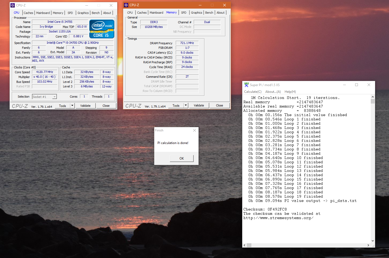This screenshot has height=258, width=389.
Task: Click the Bus Speed value 103.02 MHz
Action: coord(45,82)
